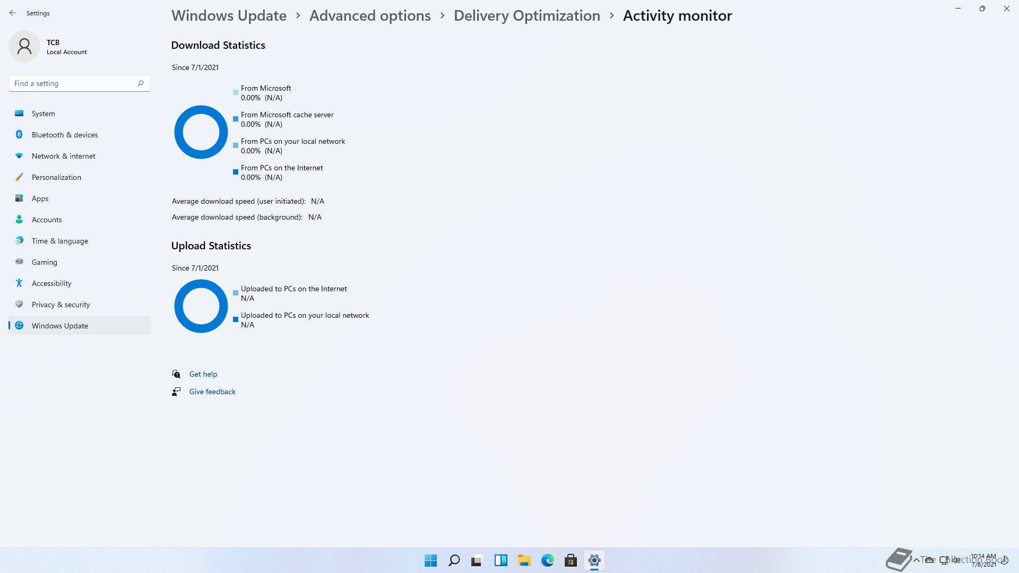
Task: Click the From Microsoft legend color square
Action: (x=236, y=92)
